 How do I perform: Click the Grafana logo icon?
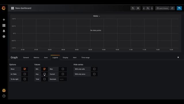point(4,8)
